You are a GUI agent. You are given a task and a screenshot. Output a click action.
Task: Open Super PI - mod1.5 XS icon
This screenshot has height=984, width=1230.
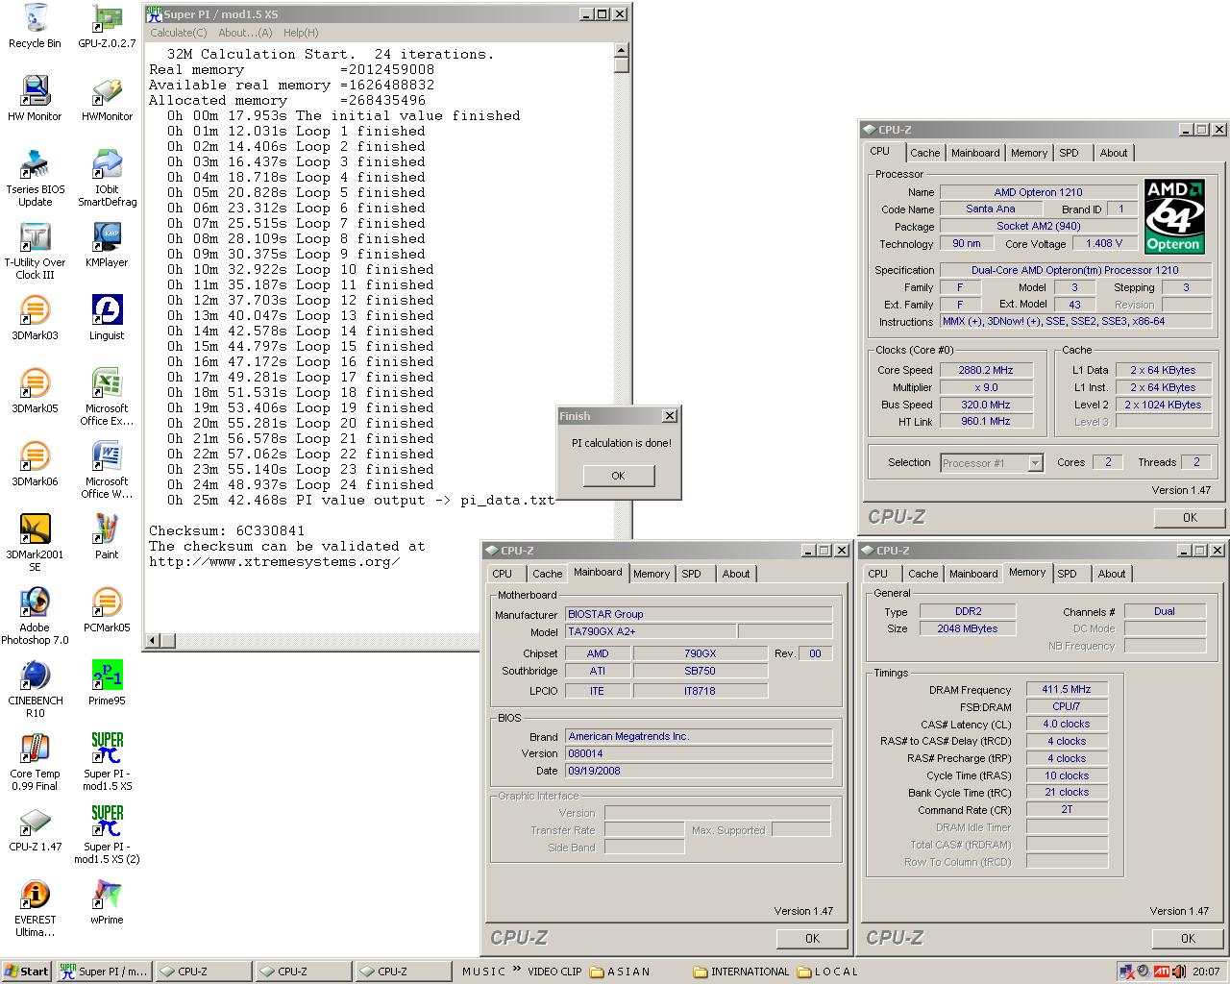[107, 762]
